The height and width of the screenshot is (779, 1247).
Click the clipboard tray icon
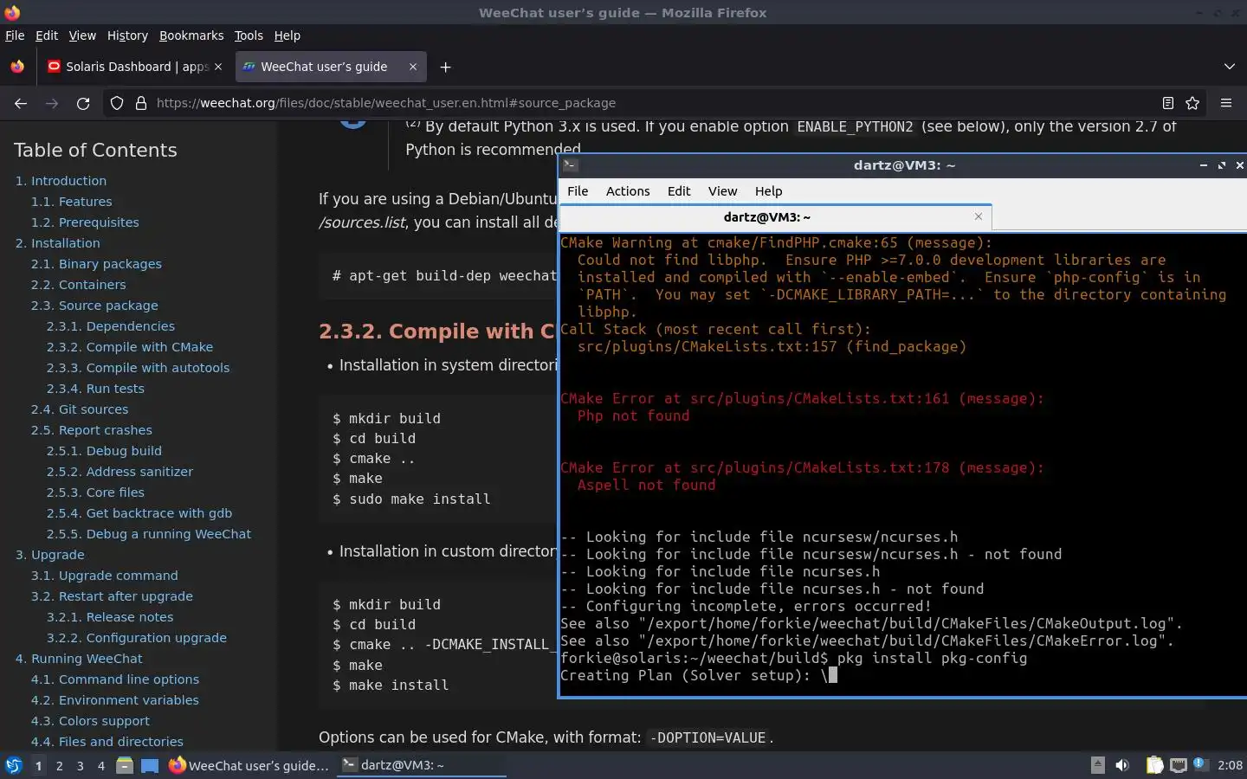(1154, 765)
